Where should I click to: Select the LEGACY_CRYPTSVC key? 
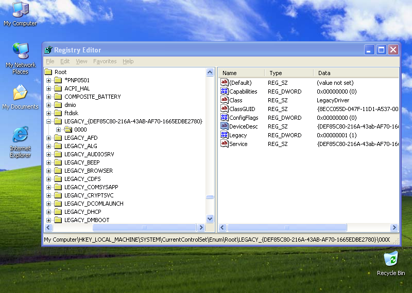[89, 195]
